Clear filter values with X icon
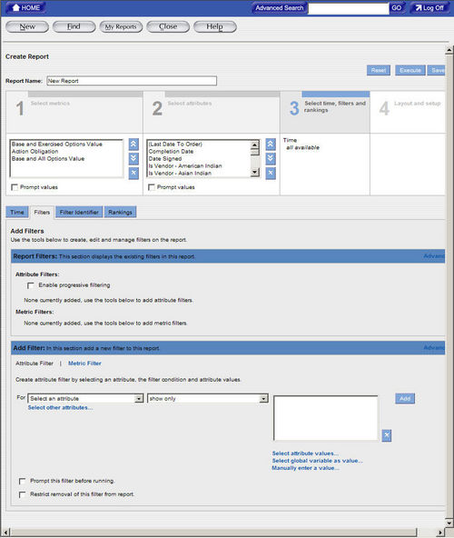The image size is (454, 538). click(387, 435)
